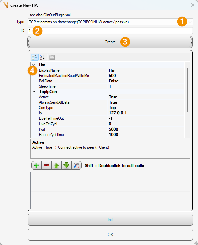Click the ID input field

click(110, 31)
